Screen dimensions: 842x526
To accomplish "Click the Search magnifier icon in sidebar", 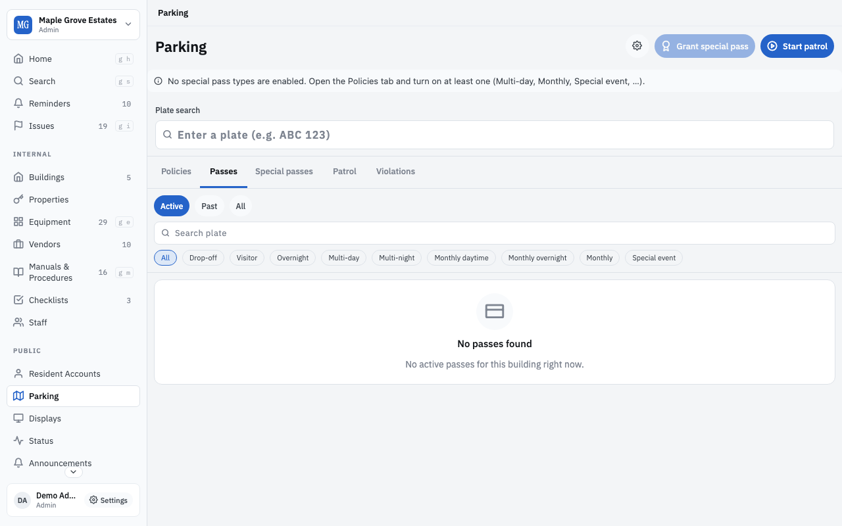I will pos(18,81).
